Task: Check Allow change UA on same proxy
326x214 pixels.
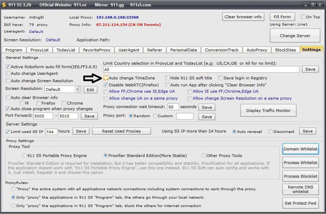Action: (x=106, y=99)
